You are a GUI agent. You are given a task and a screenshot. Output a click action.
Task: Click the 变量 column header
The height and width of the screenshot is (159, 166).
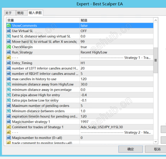pos(43,20)
